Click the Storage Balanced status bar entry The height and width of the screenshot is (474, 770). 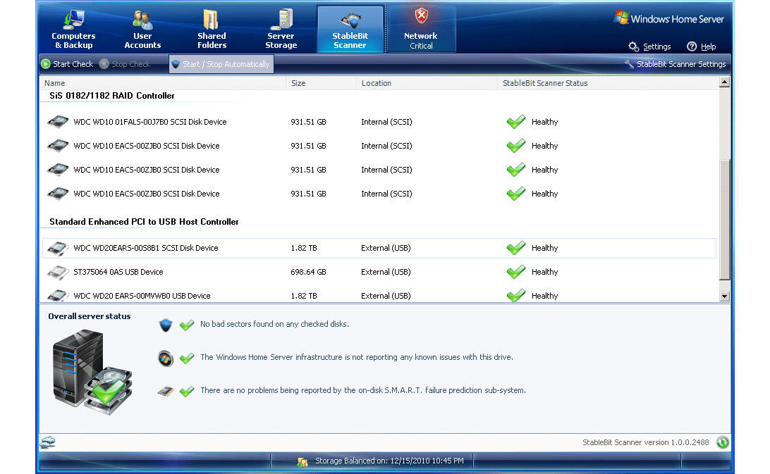click(386, 461)
